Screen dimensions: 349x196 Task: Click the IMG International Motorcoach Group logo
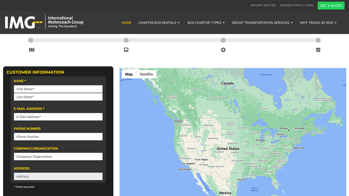pos(44,22)
